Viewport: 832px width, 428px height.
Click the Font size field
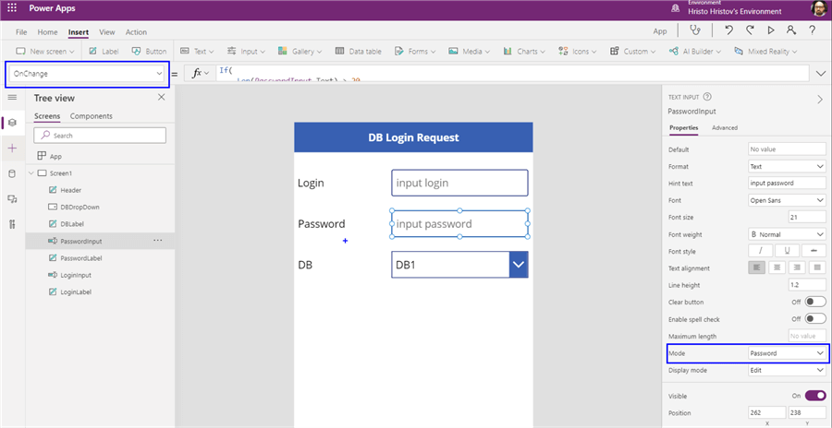[806, 217]
